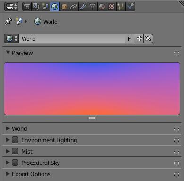Enable the Mist checkbox

(15, 151)
